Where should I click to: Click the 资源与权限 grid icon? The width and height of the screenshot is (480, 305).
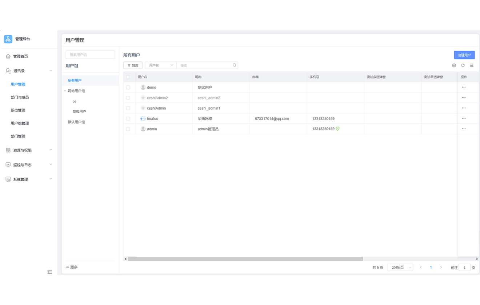[x=8, y=150]
